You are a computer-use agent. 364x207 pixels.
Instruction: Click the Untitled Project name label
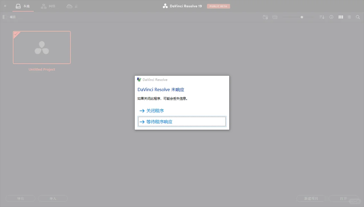pyautogui.click(x=42, y=69)
